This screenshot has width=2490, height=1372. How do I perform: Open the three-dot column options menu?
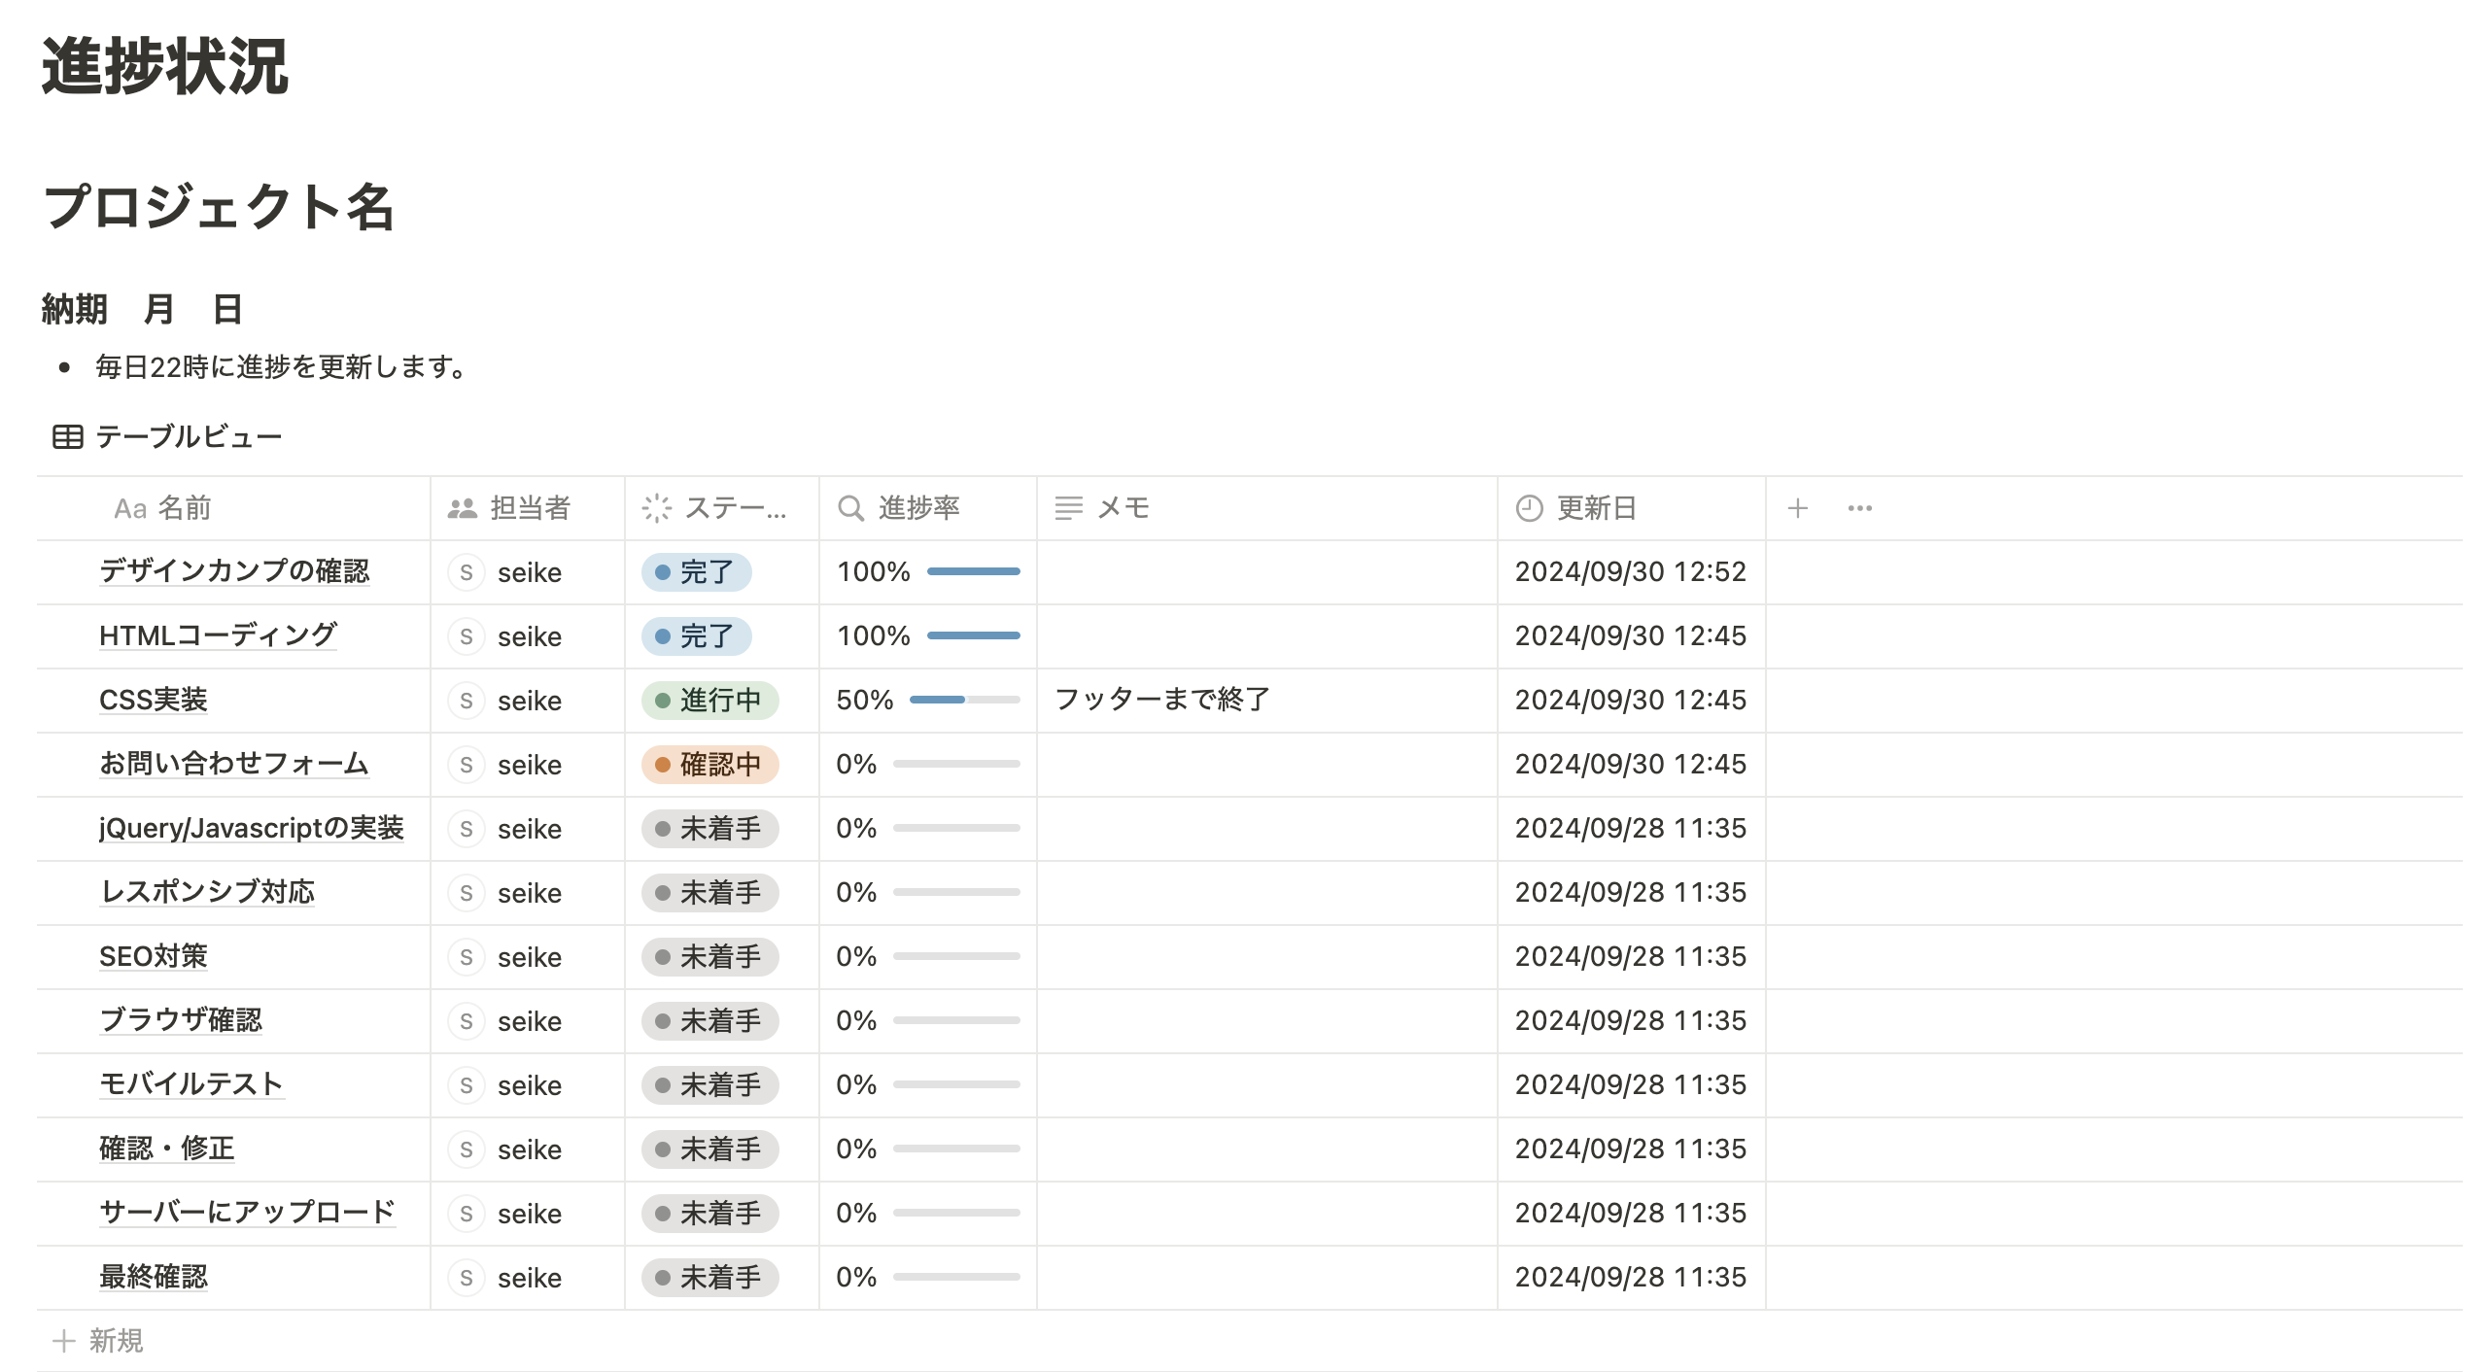tap(1859, 507)
